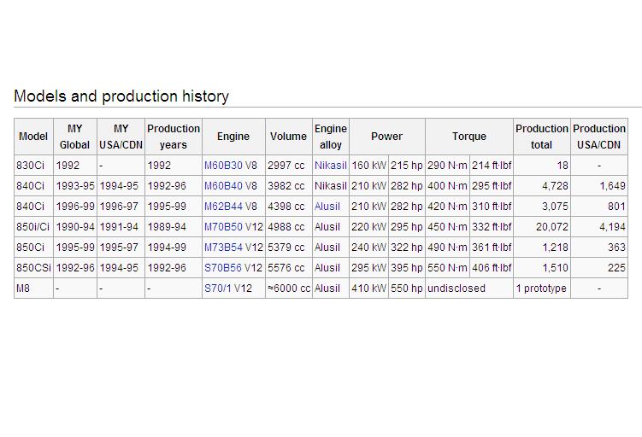Click the Models and production history heading
Screen dimensions: 642x437
(121, 96)
